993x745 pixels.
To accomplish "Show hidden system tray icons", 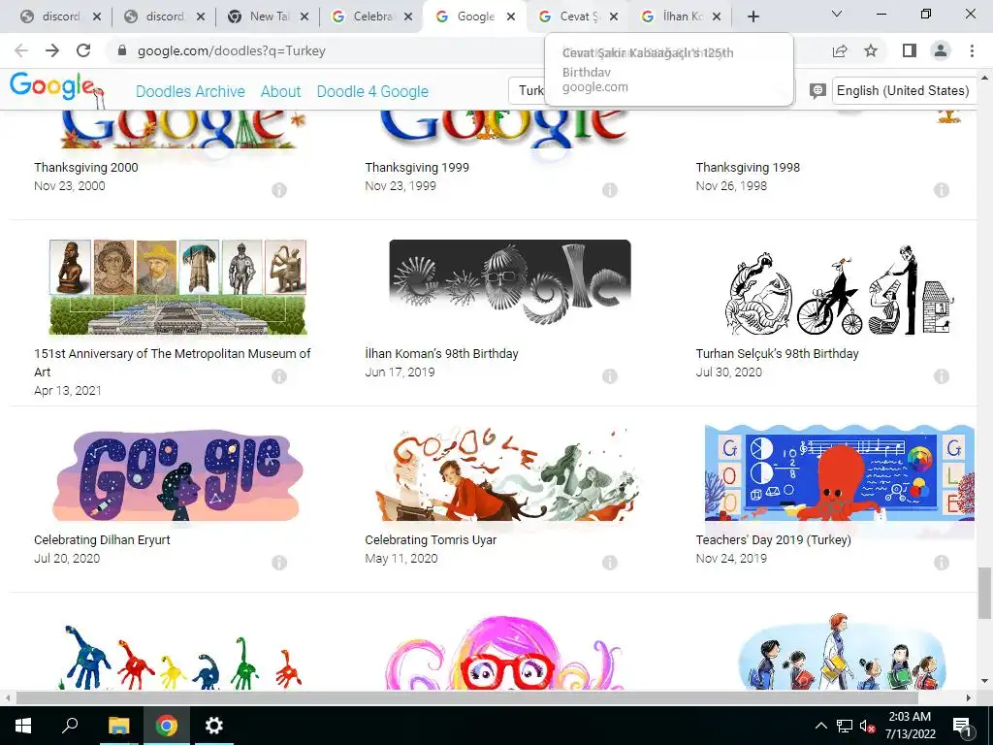I will pyautogui.click(x=820, y=726).
